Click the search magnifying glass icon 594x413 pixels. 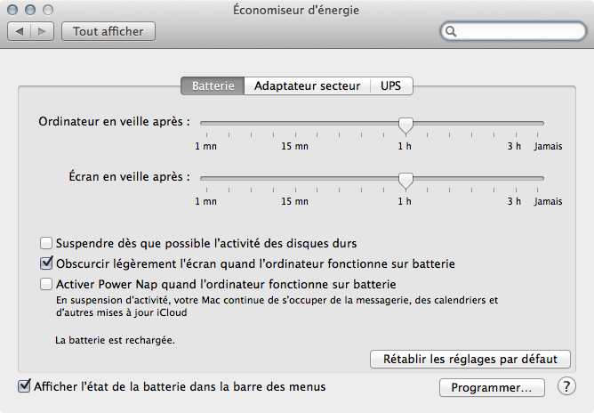pos(452,32)
